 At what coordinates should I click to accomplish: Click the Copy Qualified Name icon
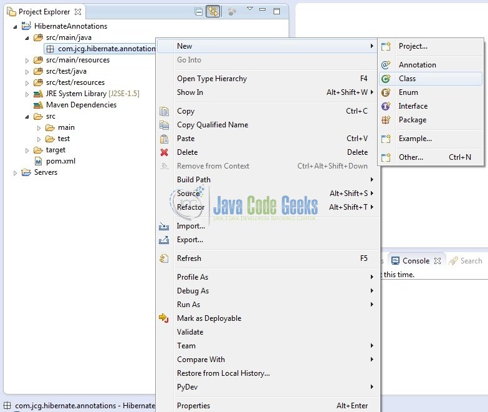click(x=164, y=125)
